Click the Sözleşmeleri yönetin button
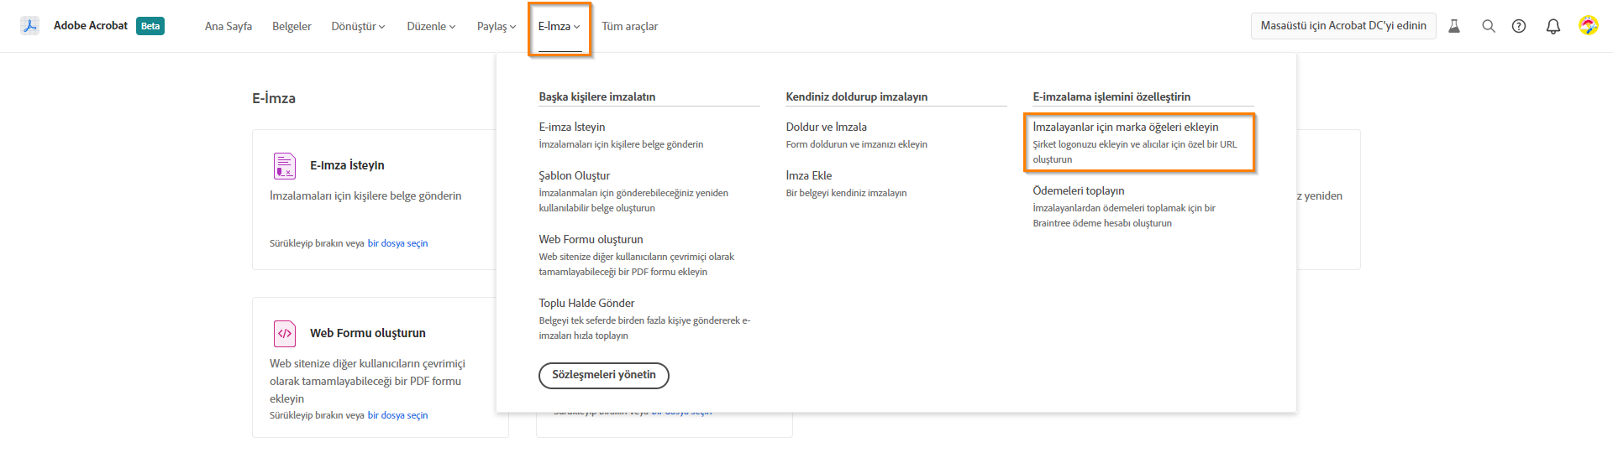1613x458 pixels. click(x=604, y=375)
